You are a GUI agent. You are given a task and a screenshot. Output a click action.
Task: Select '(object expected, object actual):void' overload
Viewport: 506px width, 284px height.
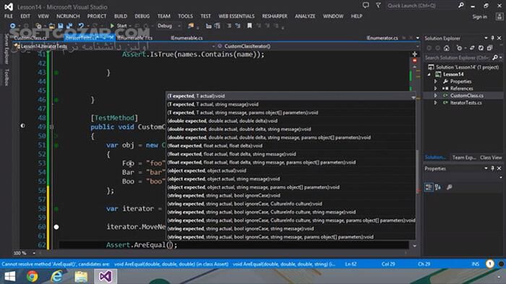coord(291,171)
